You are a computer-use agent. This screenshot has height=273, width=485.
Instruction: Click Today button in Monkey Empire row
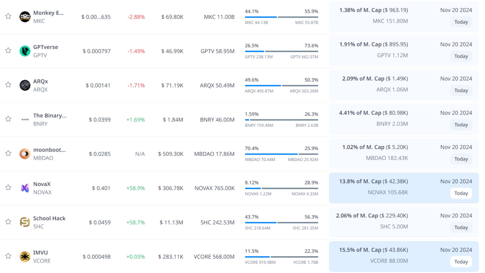(461, 22)
